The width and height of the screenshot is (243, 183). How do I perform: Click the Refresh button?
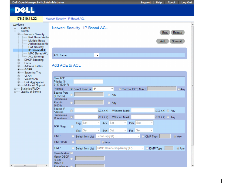[x=178, y=32]
